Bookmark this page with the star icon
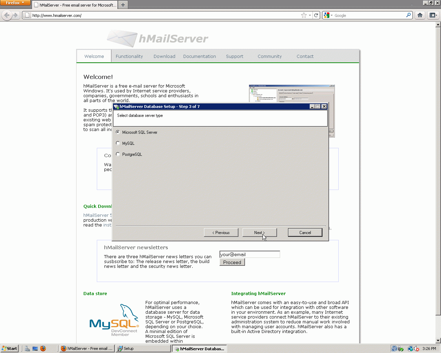 pyautogui.click(x=304, y=15)
